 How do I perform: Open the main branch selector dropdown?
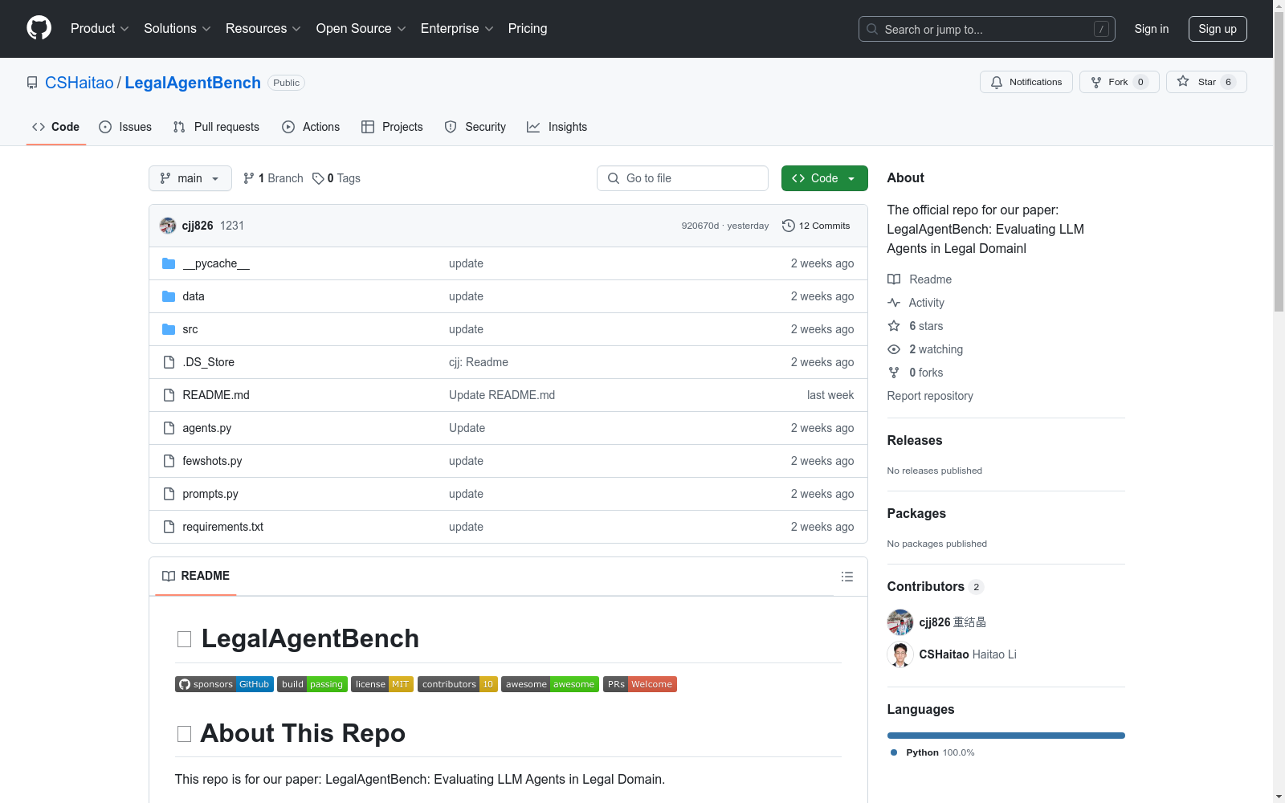[190, 178]
